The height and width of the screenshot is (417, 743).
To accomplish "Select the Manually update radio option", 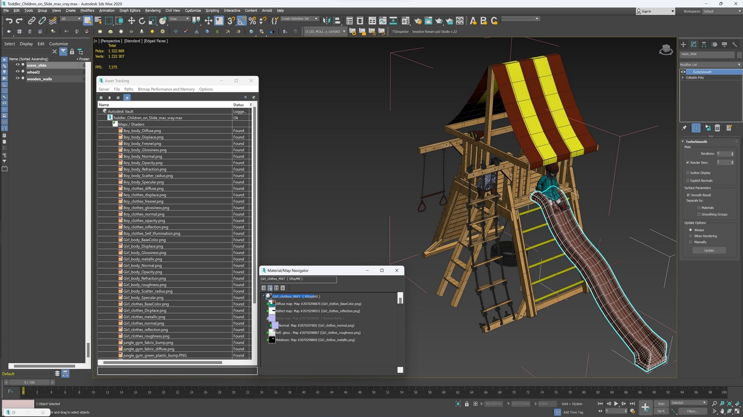I will pyautogui.click(x=690, y=242).
